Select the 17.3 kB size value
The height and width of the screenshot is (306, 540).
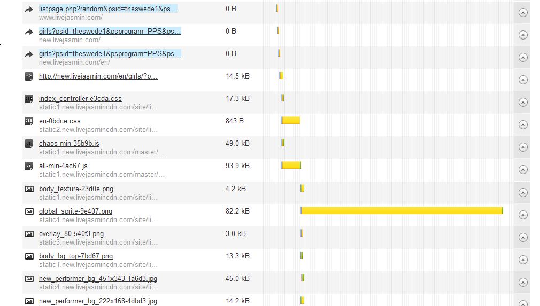coord(237,99)
